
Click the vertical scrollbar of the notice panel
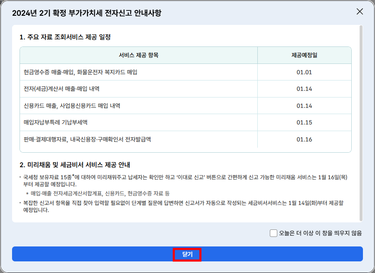(361, 123)
